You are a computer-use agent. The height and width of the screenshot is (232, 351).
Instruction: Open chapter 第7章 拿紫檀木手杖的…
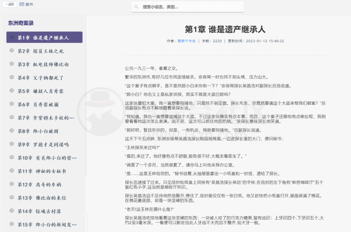pos(44,118)
